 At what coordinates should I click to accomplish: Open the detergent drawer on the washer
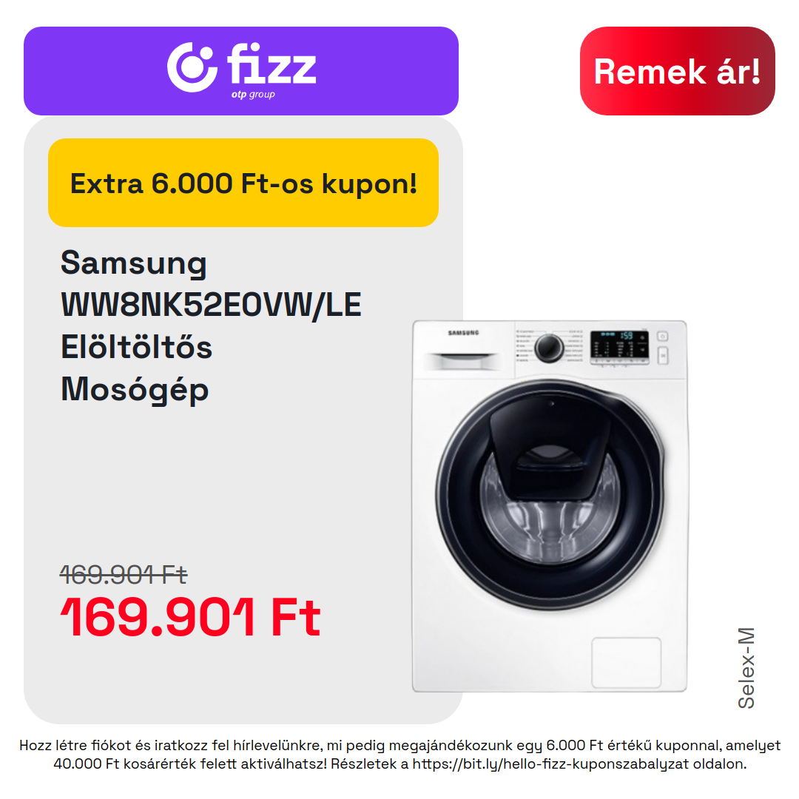(x=463, y=361)
